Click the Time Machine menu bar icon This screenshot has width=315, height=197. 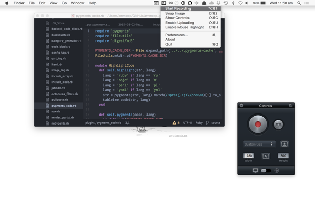tap(226, 3)
